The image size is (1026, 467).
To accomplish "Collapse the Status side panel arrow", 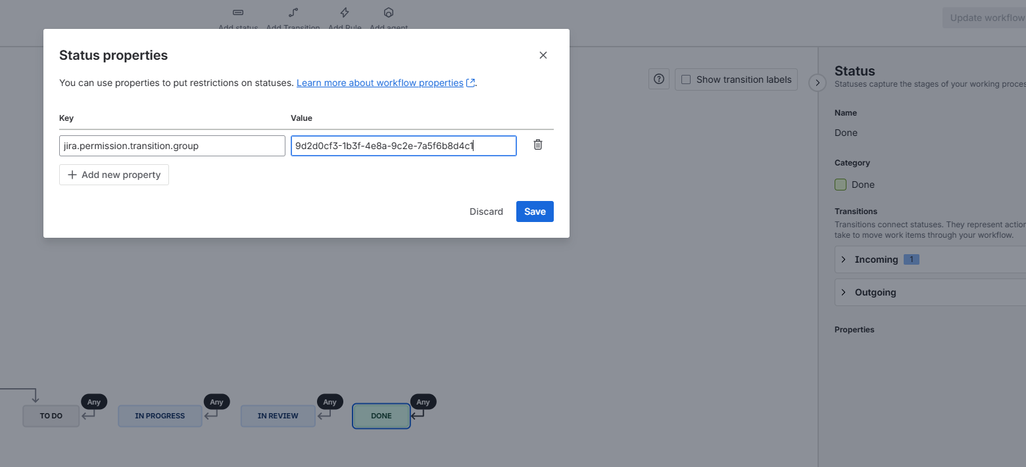I will [818, 83].
